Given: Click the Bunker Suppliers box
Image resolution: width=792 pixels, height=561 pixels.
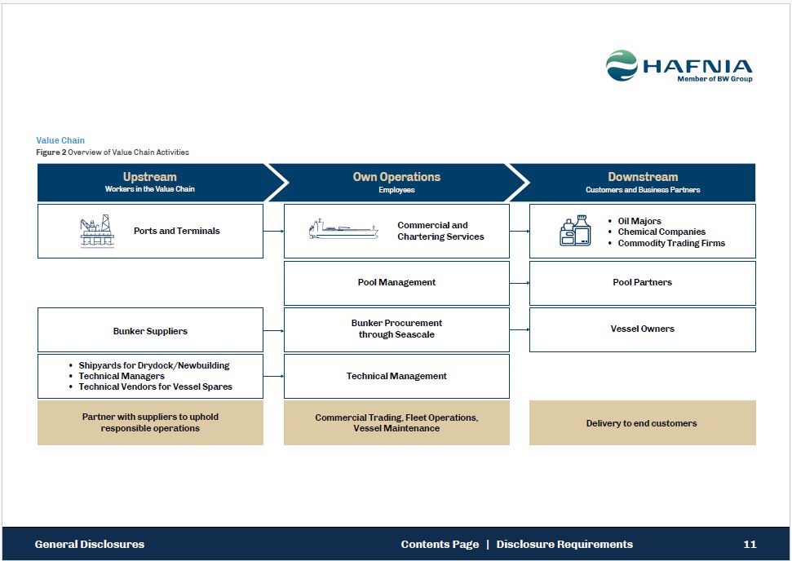Looking at the screenshot, I should tap(150, 330).
